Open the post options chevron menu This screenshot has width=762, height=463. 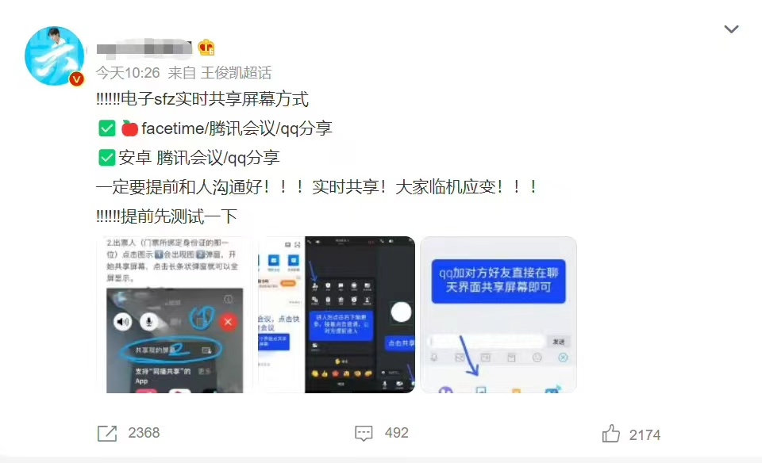(x=731, y=29)
